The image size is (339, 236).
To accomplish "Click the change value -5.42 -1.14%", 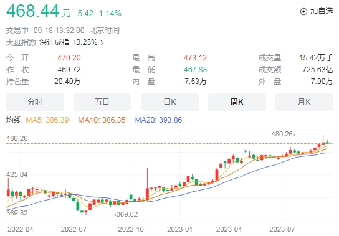I will click(98, 14).
